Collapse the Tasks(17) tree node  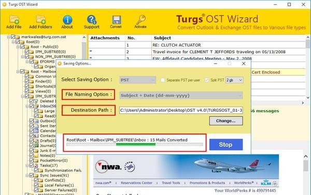[x=27, y=166]
